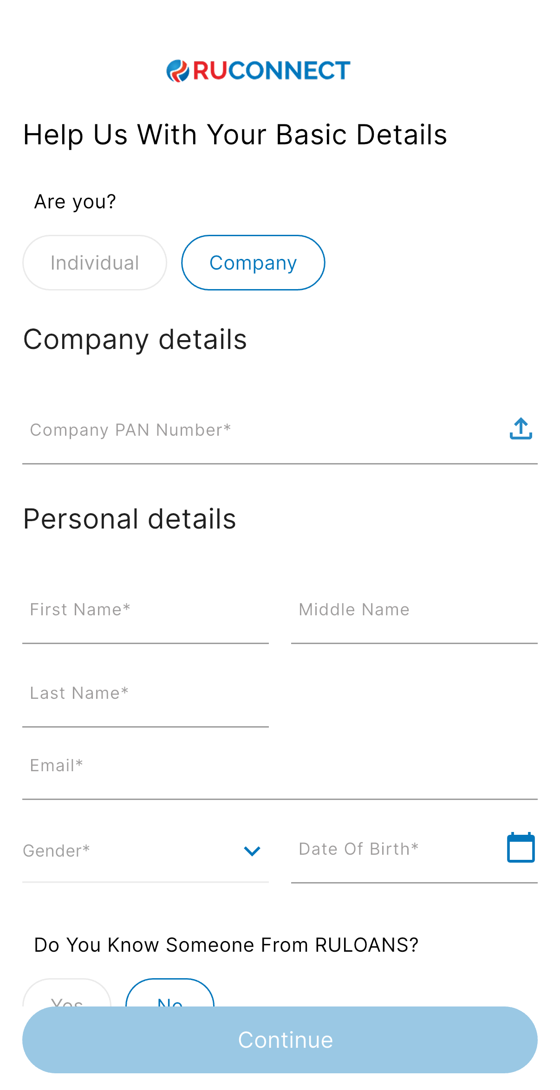The width and height of the screenshot is (560, 1090).
Task: Click the 'Are you?' label
Action: [75, 202]
